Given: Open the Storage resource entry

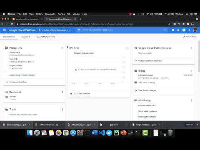Looking at the screenshot, I should 12,98.
